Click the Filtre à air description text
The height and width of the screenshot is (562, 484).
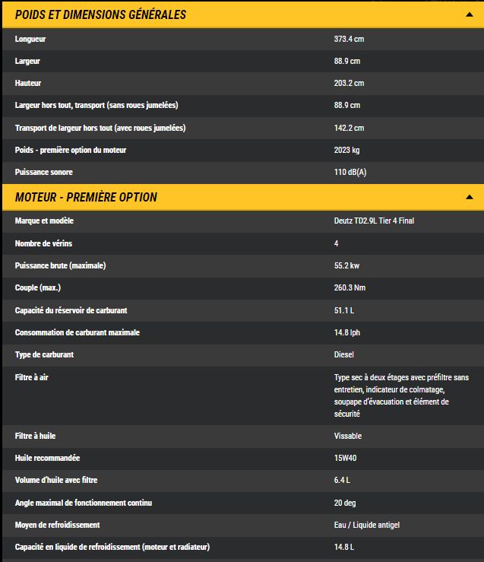click(401, 395)
